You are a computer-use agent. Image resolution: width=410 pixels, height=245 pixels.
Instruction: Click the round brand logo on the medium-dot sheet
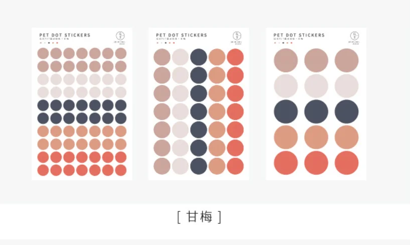tap(237, 36)
